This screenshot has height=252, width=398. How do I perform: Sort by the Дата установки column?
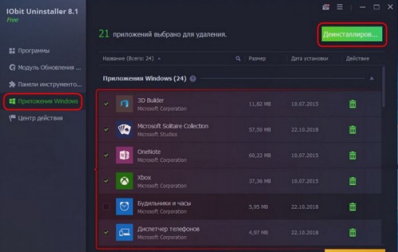[x=309, y=58]
